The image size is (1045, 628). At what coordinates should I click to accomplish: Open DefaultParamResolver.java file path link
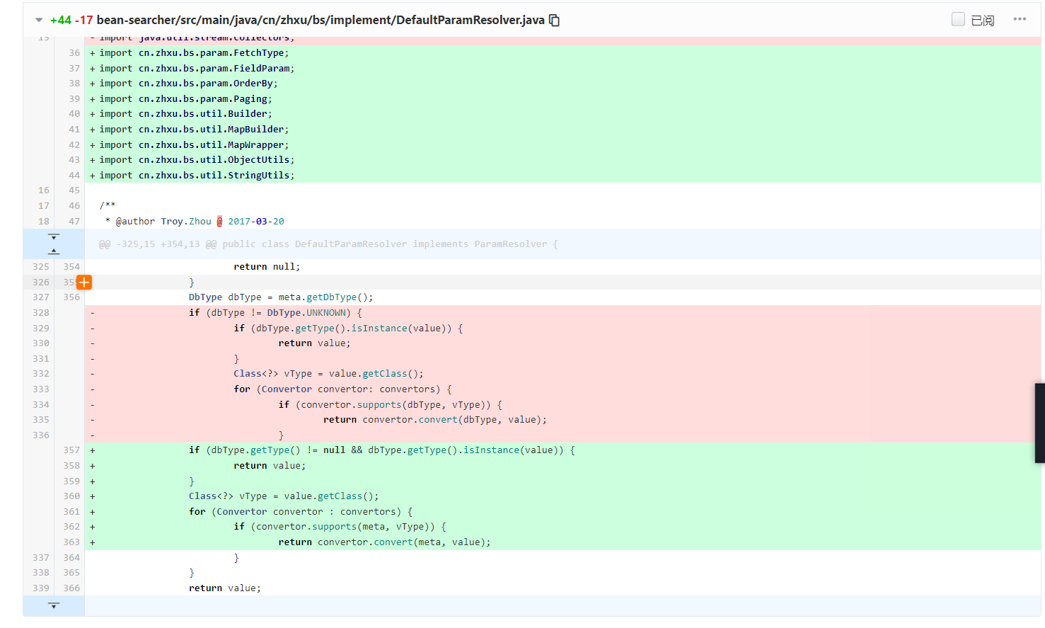coord(320,20)
